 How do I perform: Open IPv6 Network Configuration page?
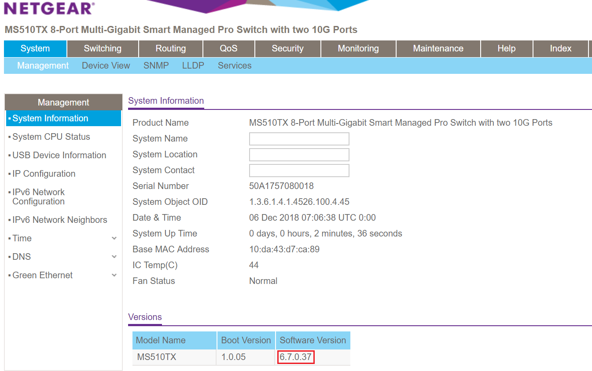(39, 197)
